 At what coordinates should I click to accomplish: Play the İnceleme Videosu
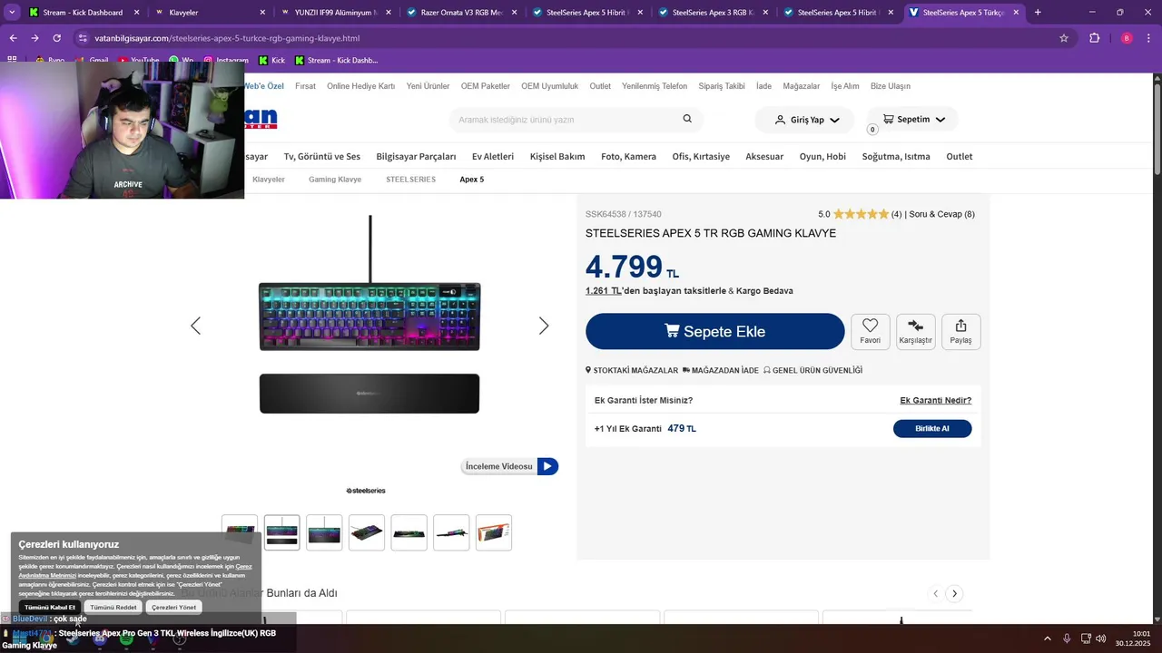point(509,466)
